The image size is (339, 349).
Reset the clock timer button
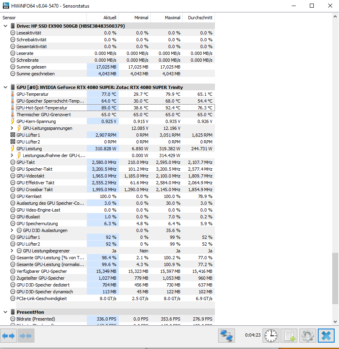(x=271, y=336)
